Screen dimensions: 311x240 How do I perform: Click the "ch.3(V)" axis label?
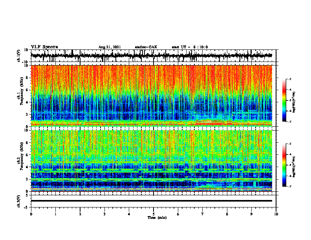(19, 202)
